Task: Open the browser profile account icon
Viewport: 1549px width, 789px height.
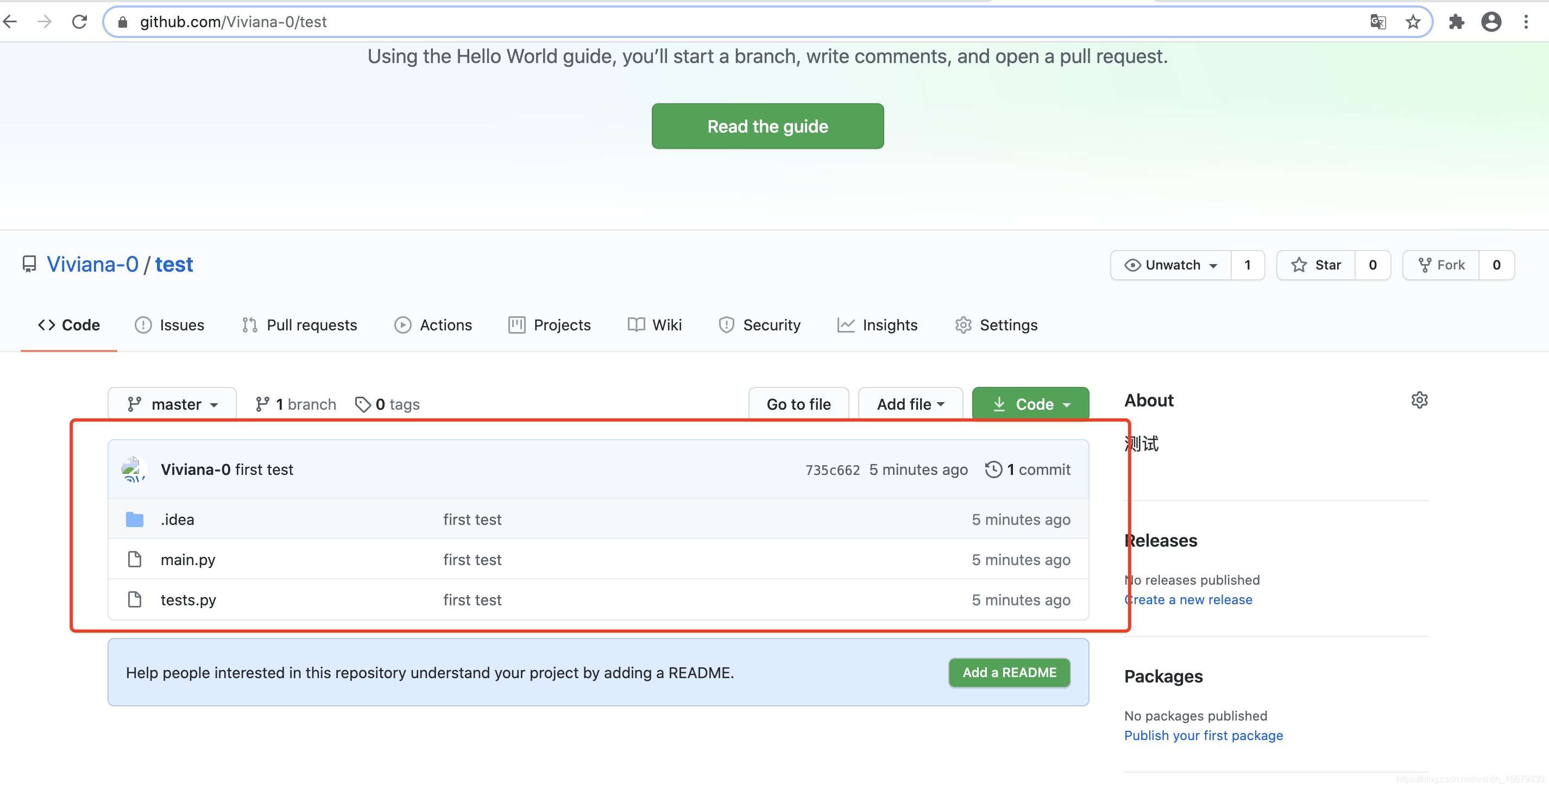Action: click(1491, 22)
